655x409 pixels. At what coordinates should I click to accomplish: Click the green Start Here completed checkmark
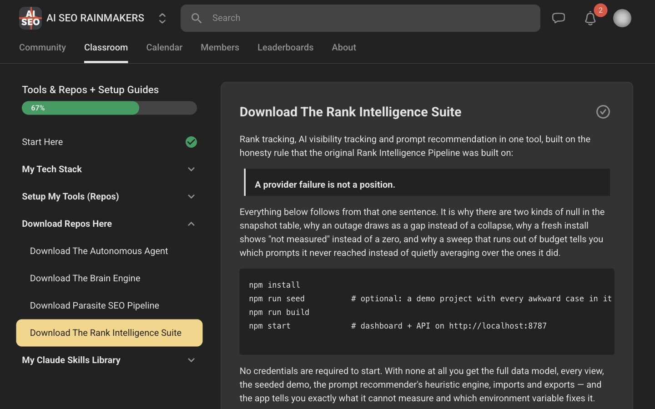tap(191, 142)
